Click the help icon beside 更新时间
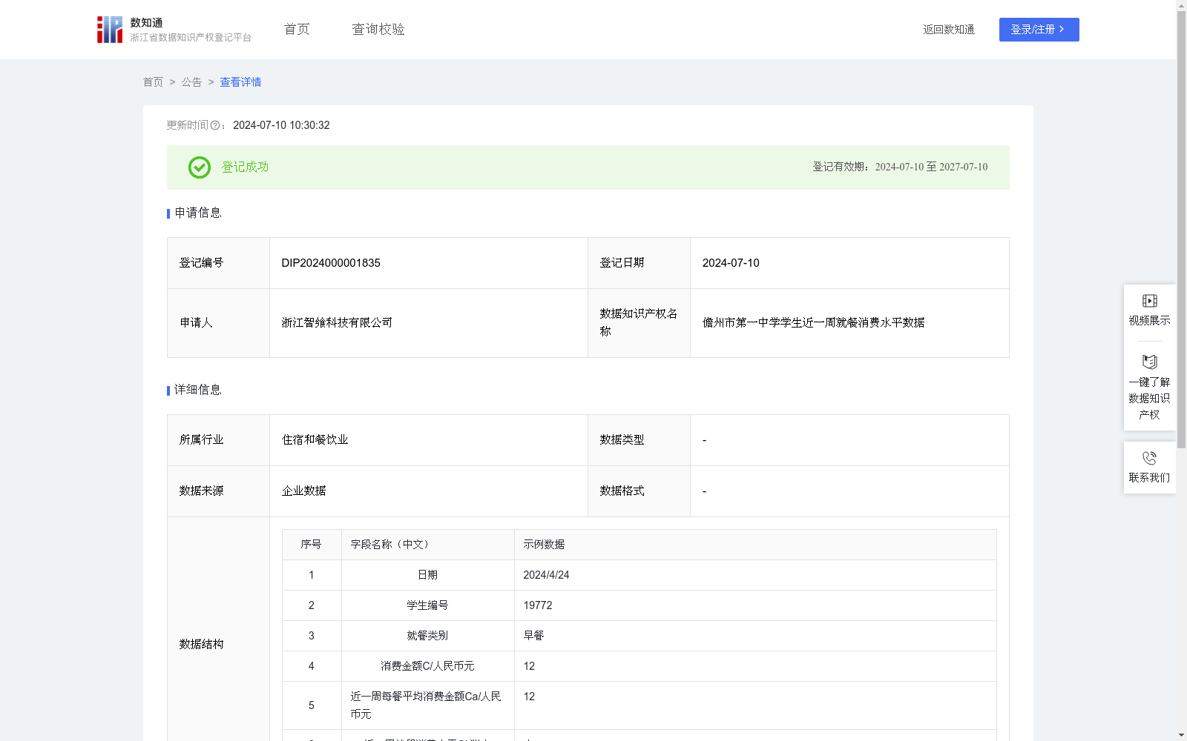The width and height of the screenshot is (1187, 741). pos(215,126)
